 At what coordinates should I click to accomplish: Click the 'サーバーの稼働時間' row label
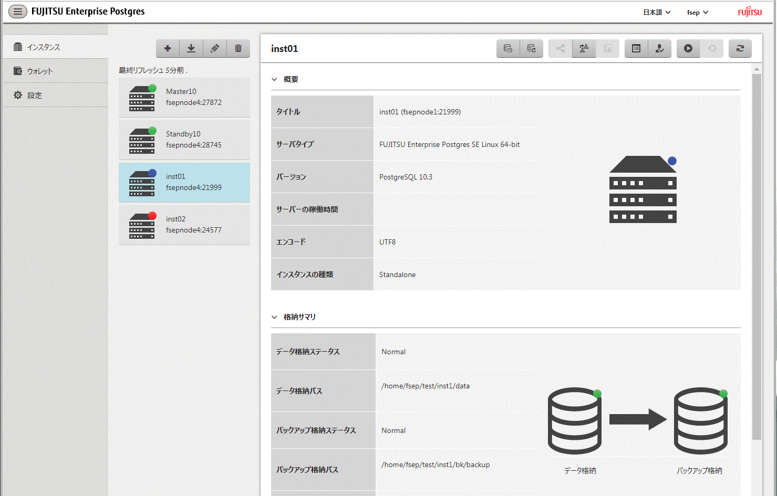pyautogui.click(x=307, y=209)
